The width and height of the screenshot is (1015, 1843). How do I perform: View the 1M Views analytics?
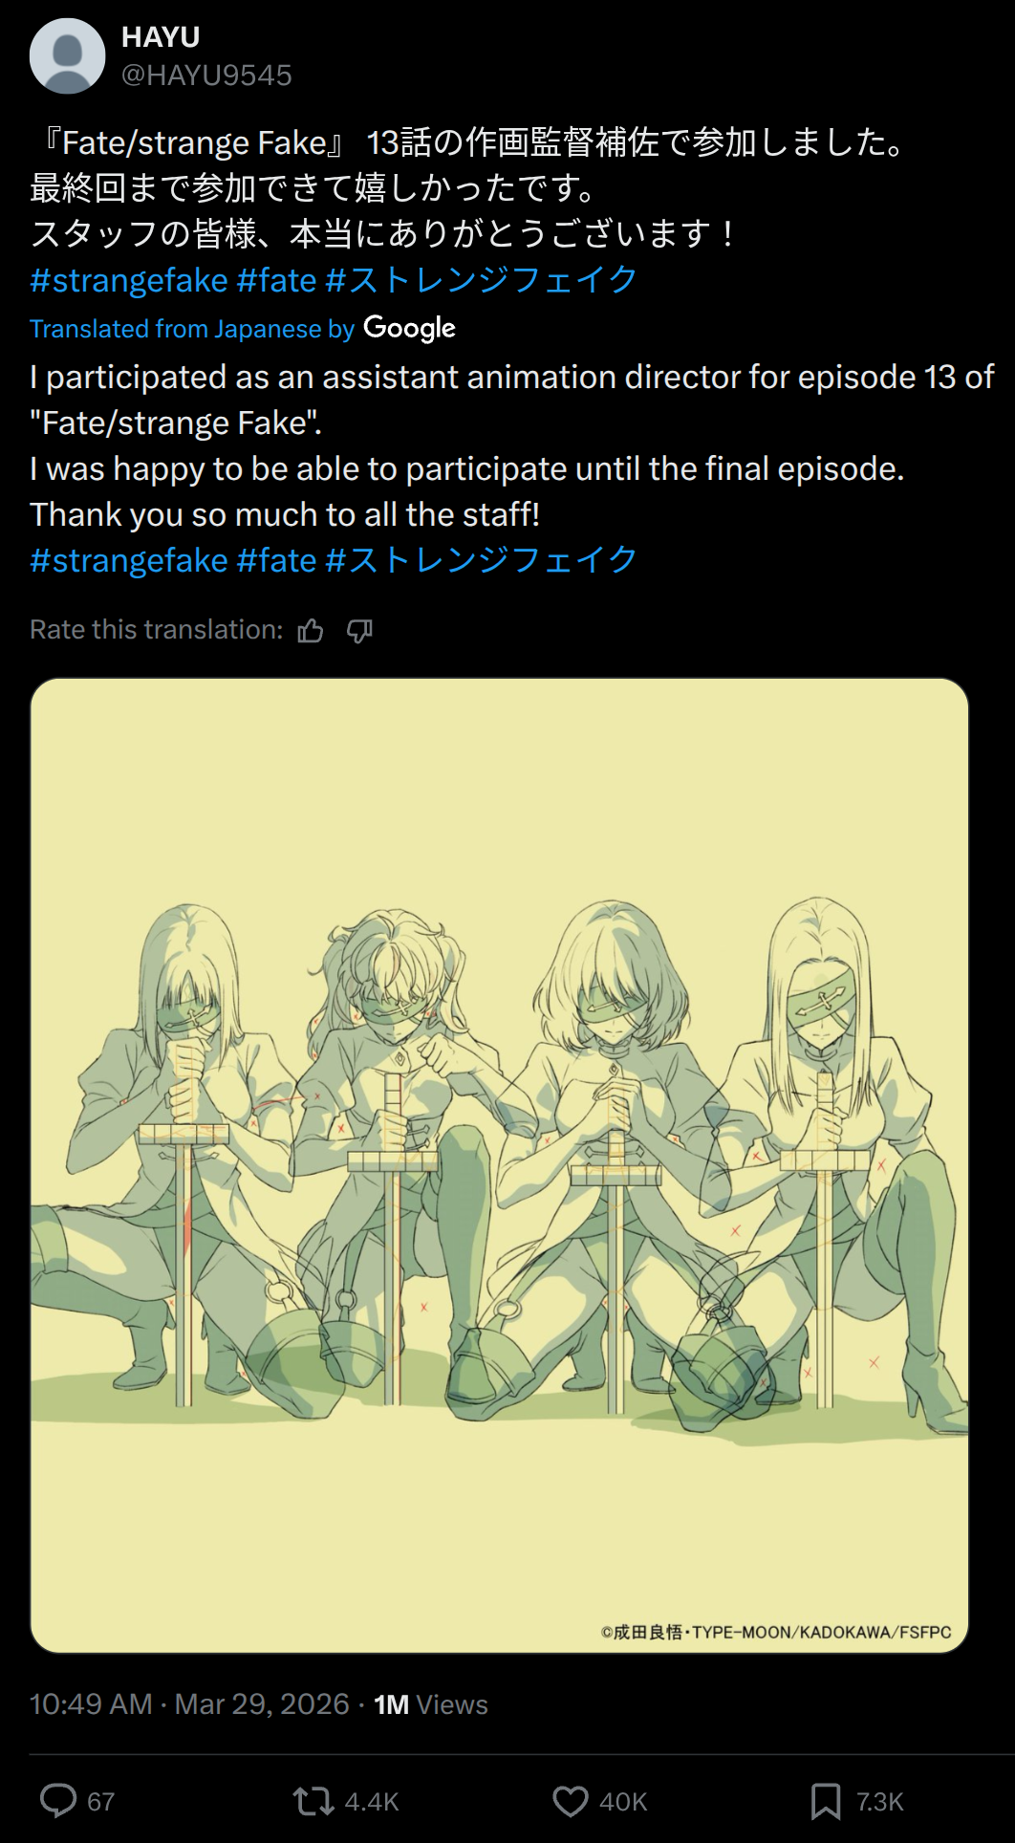431,1703
